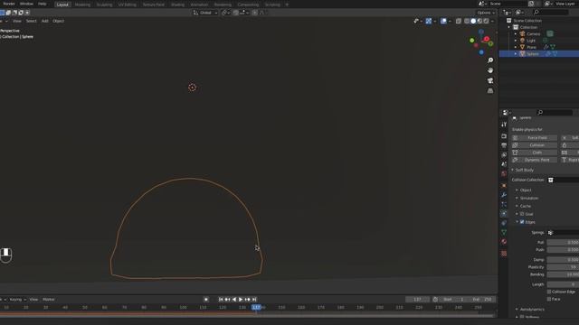The height and width of the screenshot is (325, 579).
Task: Open the Material properties tab
Action: point(504,242)
